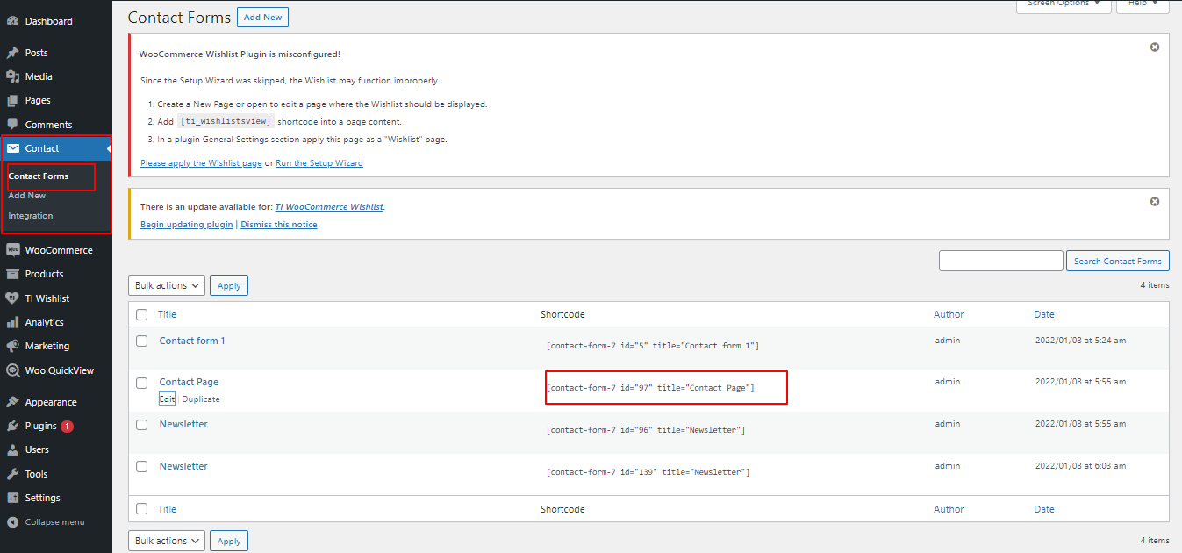1182x553 pixels.
Task: Check the Contact form 1 checkbox
Action: tap(142, 341)
